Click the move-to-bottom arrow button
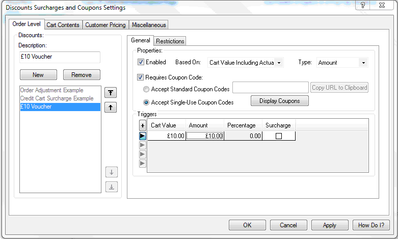Screen dimensions: 398x239 (x=111, y=187)
